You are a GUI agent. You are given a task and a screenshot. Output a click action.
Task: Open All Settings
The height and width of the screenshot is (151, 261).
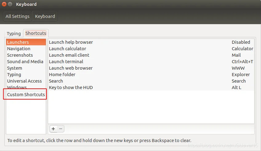(x=18, y=16)
